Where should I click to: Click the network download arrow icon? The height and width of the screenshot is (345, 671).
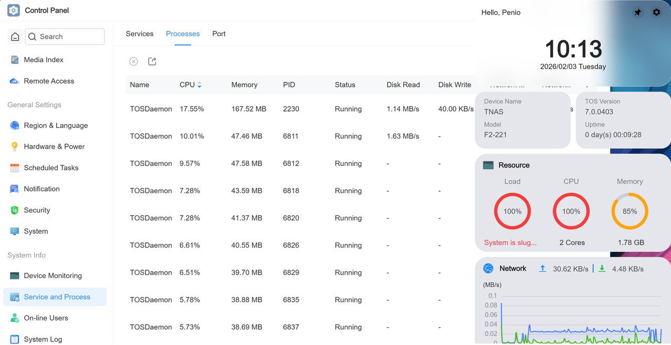pyautogui.click(x=602, y=269)
